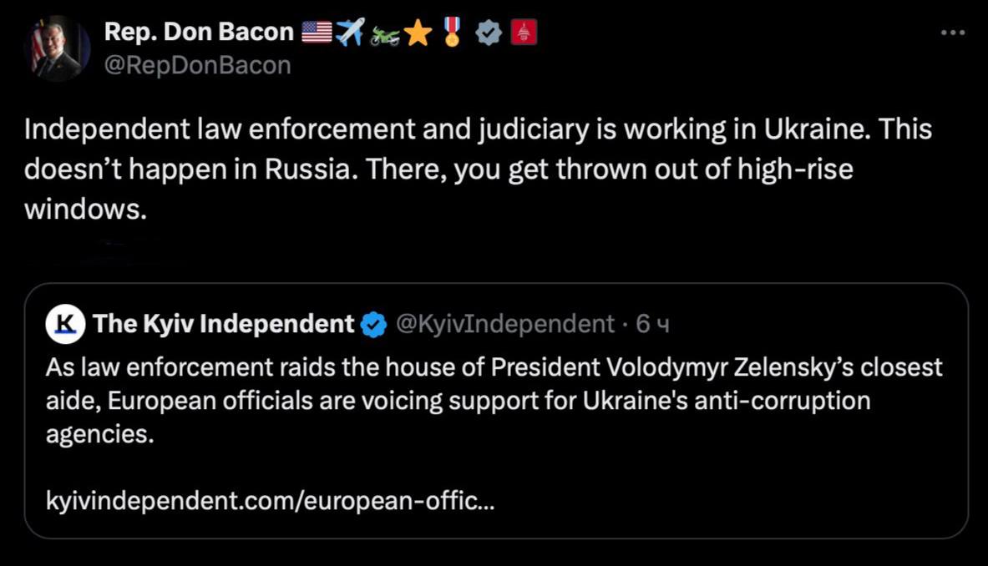The image size is (988, 566).
Task: Click the airplane emoji beside the name
Action: 349,33
